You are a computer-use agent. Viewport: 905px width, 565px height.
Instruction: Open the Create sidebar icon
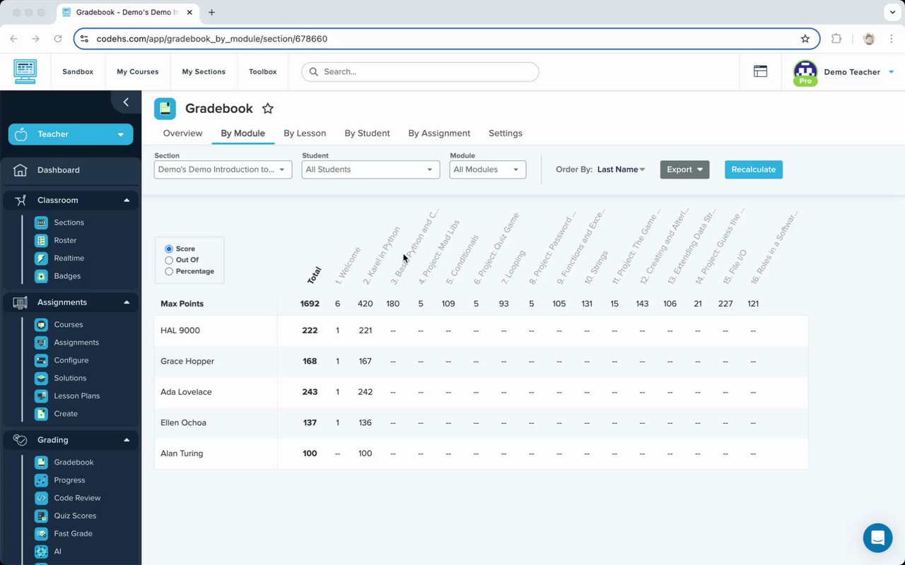(x=41, y=414)
